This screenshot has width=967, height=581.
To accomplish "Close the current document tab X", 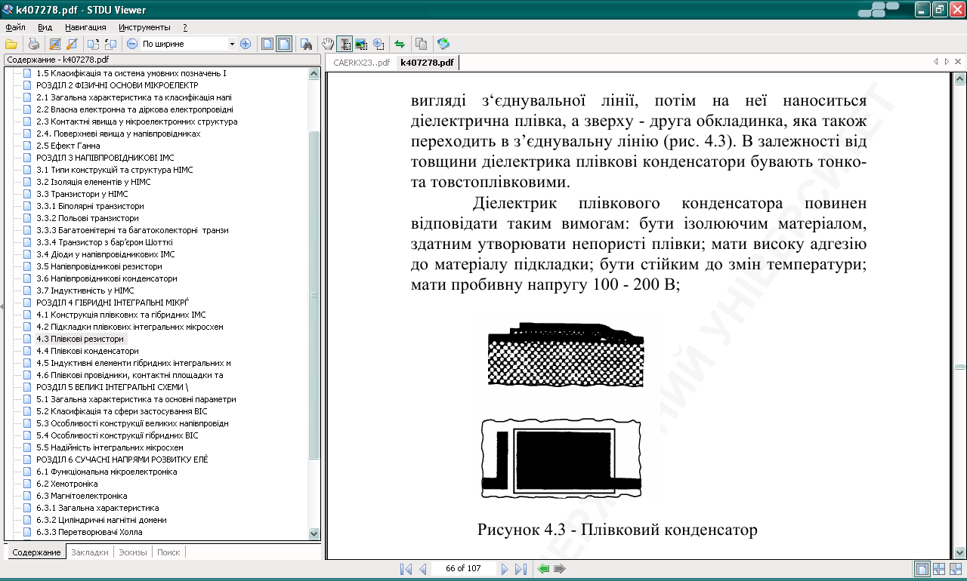I will pyautogui.click(x=958, y=61).
